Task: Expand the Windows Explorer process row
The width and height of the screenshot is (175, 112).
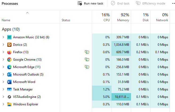Action: click(3, 104)
